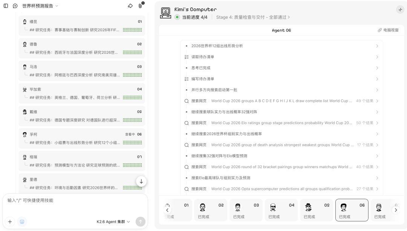Image resolution: width=407 pixels, height=231 pixels.
Task: Open agent card 03 马洛
Action: [82, 71]
